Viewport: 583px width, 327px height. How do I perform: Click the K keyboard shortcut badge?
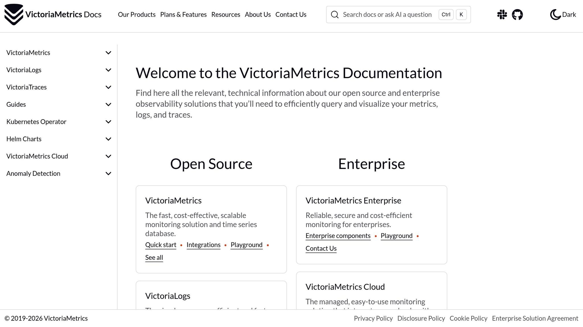click(x=461, y=14)
